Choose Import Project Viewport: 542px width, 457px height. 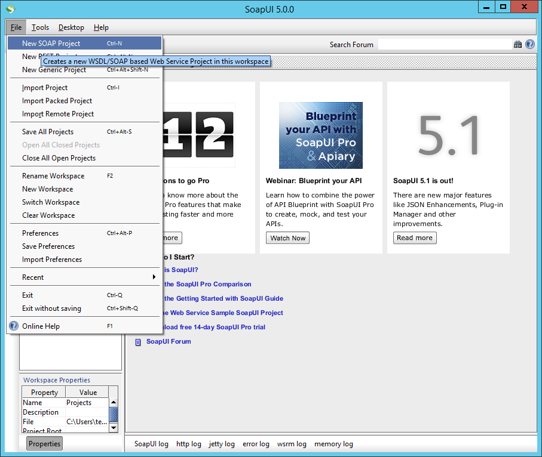tap(84, 88)
